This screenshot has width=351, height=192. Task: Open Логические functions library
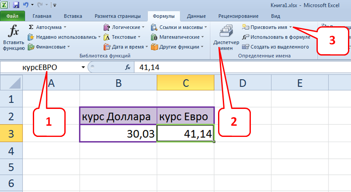124,27
